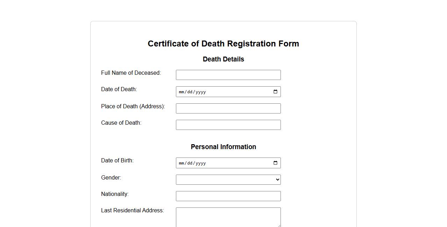
Task: Open the Date of Birth calendar picker
Action: click(x=275, y=163)
